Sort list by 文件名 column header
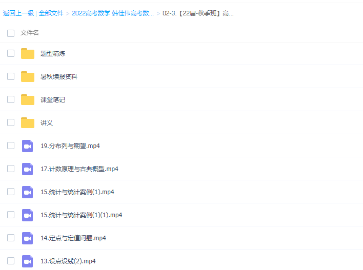 coord(30,33)
